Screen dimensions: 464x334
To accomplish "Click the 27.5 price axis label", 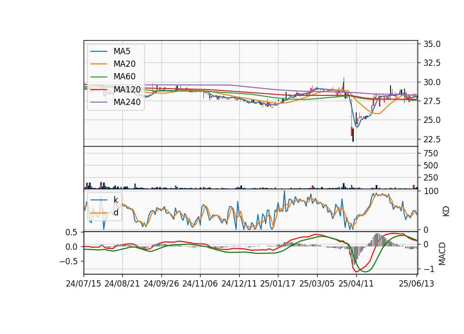I will (432, 101).
